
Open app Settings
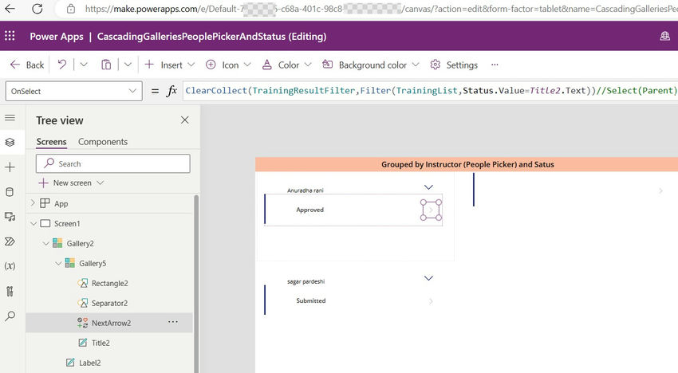coord(454,65)
